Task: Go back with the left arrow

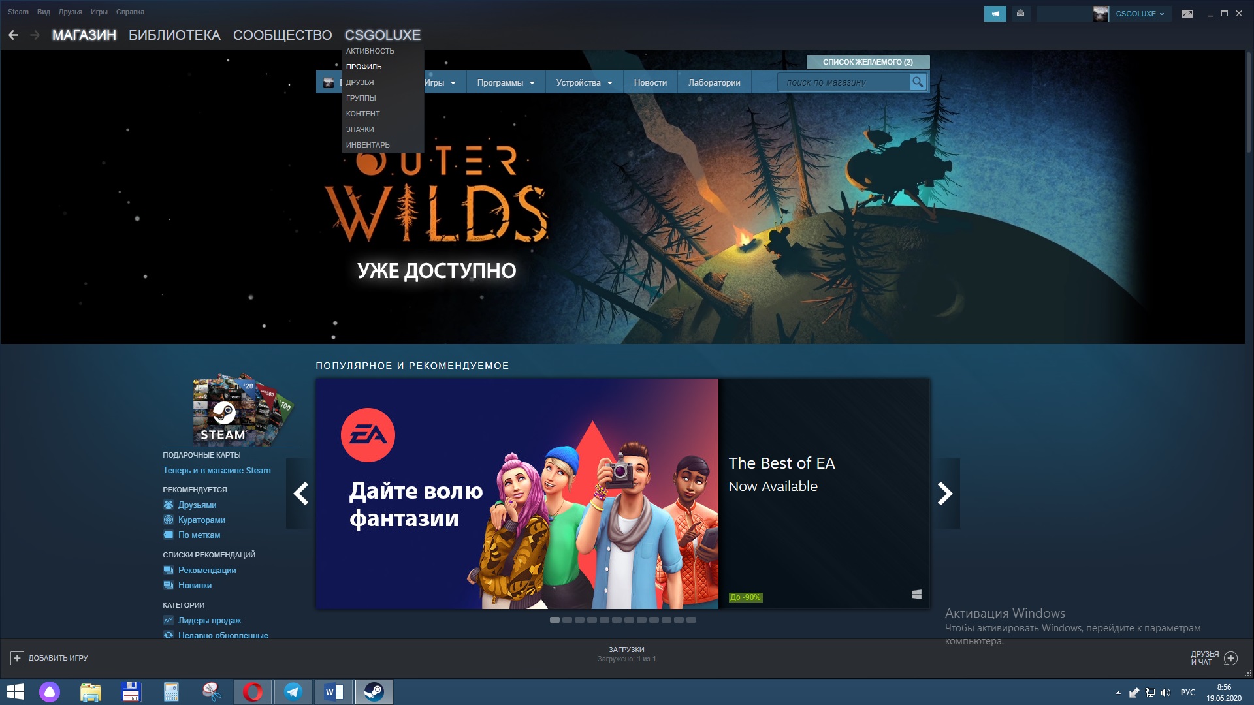Action: 13,35
